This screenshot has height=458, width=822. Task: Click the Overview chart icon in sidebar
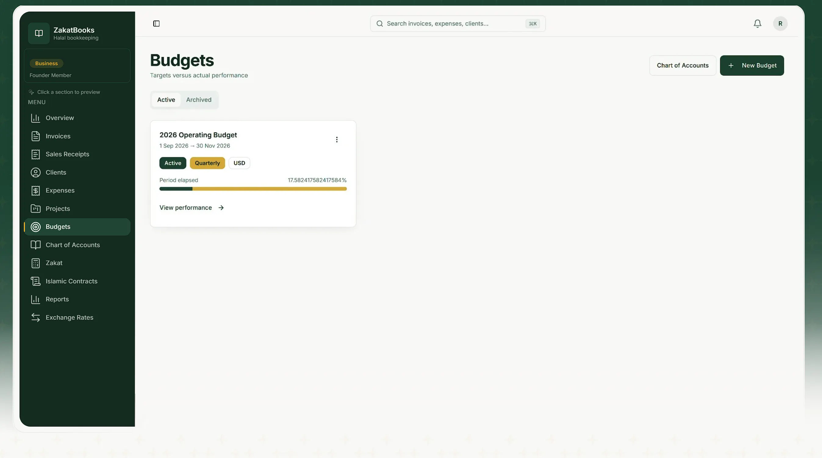point(35,118)
